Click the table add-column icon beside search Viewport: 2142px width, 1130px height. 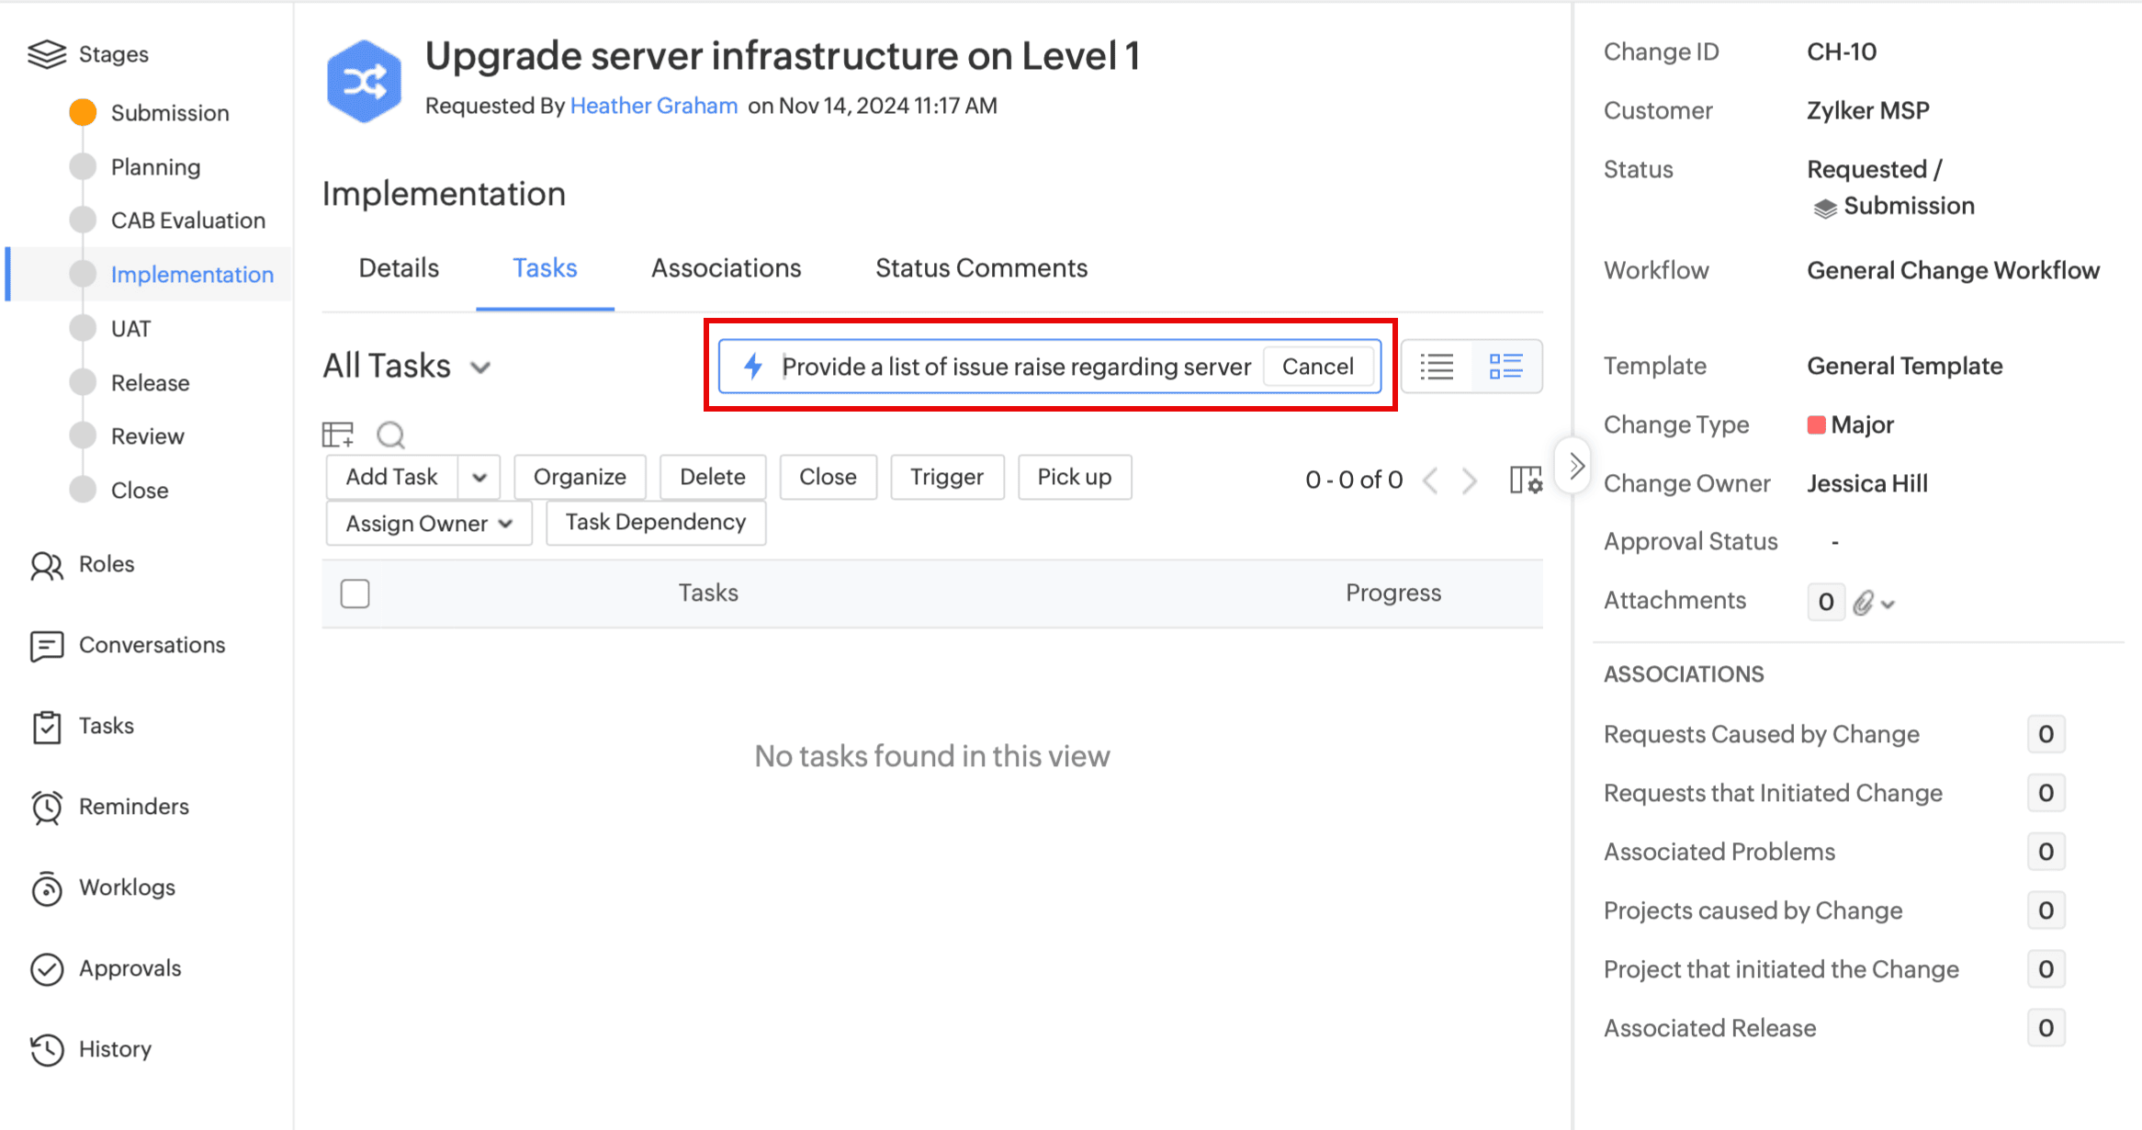[338, 435]
